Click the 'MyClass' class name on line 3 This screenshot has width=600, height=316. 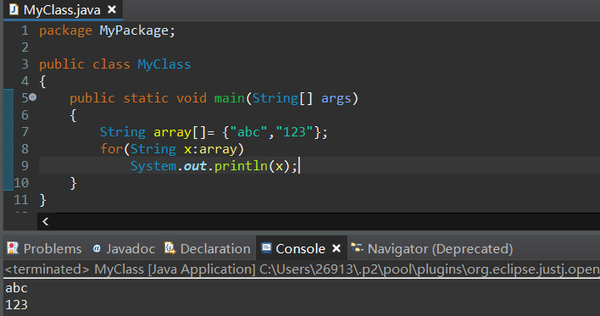[164, 64]
